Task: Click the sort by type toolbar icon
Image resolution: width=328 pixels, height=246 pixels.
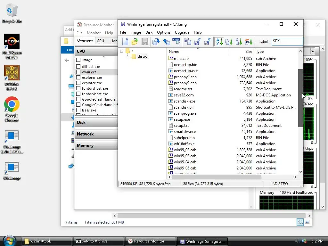Action: tap(229, 41)
